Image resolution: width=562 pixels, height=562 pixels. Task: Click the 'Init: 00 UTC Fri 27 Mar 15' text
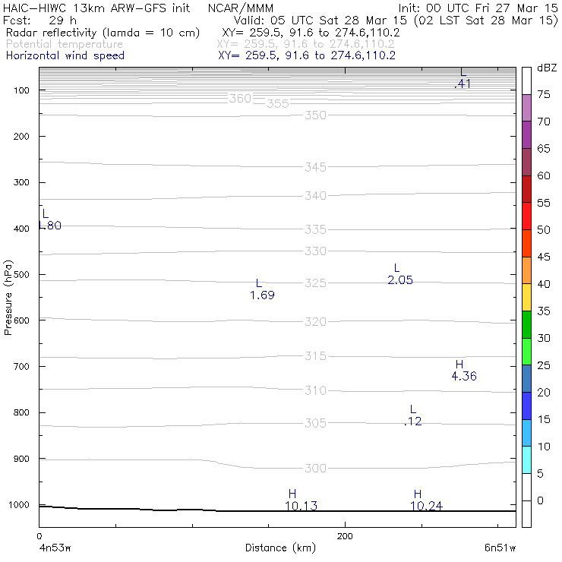pos(478,8)
